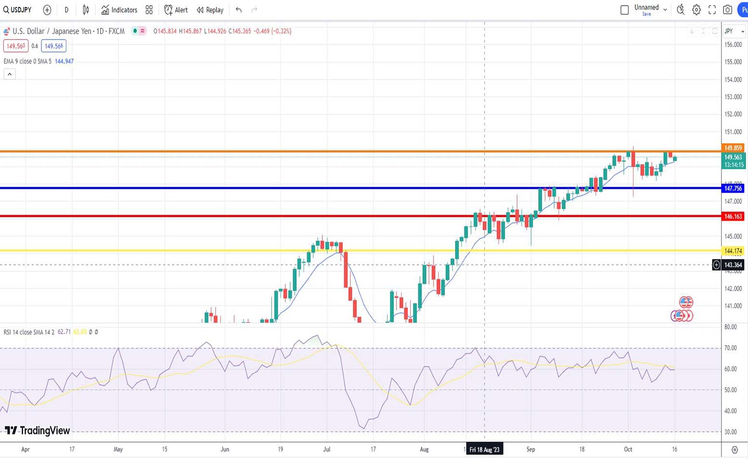Collapse the indicator legend with the caret button
Viewport: 748px width, 459px height.
(10, 74)
